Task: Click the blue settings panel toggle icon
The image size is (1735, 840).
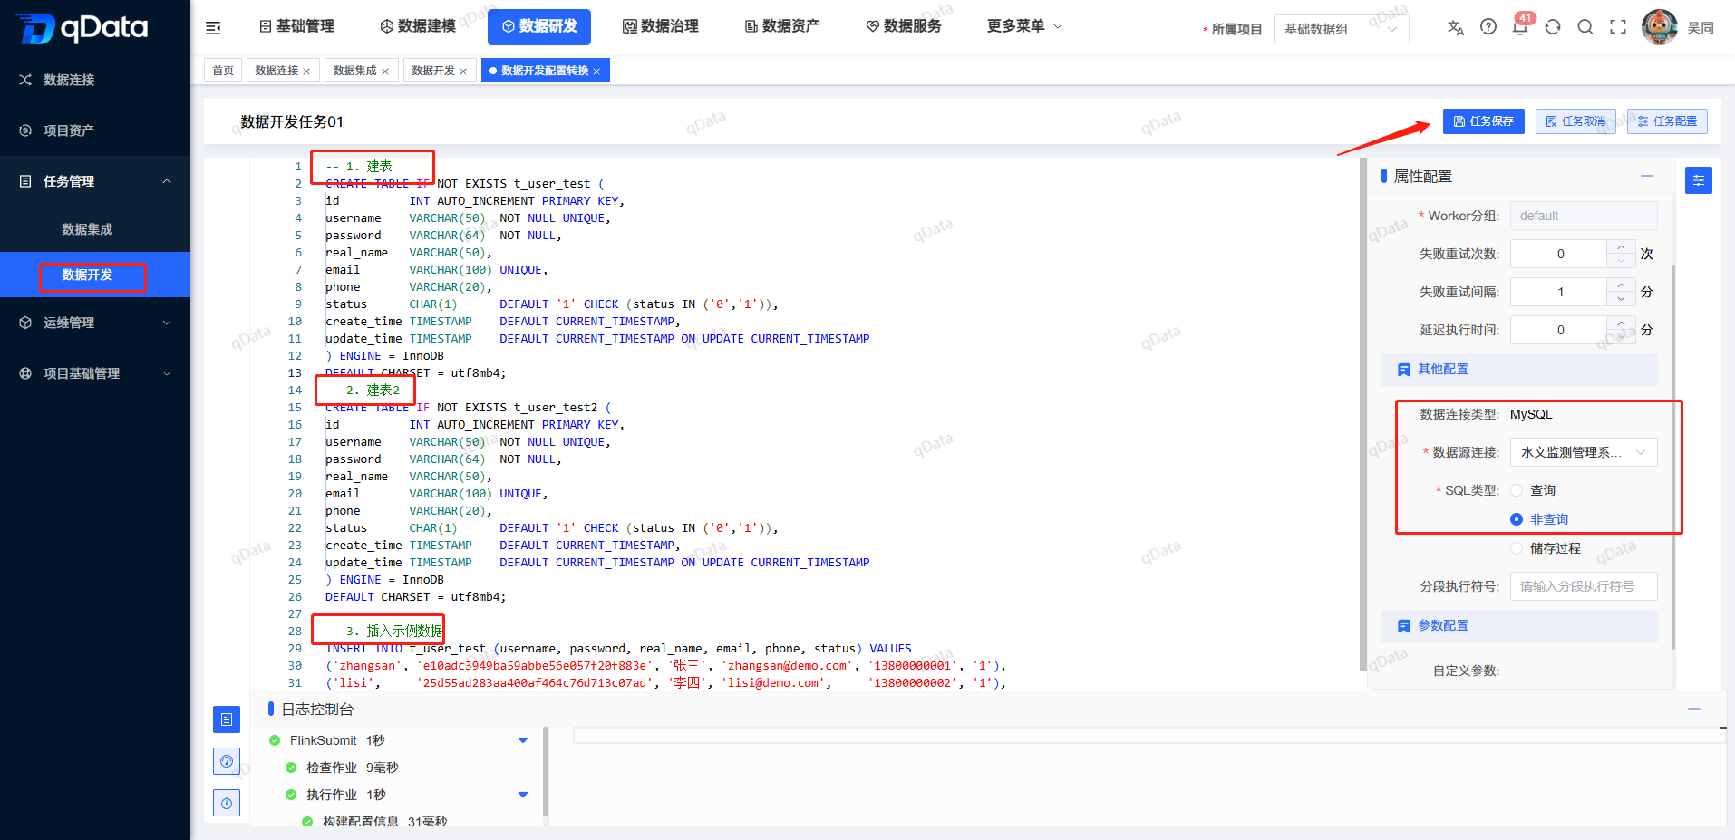Action: 1699,180
